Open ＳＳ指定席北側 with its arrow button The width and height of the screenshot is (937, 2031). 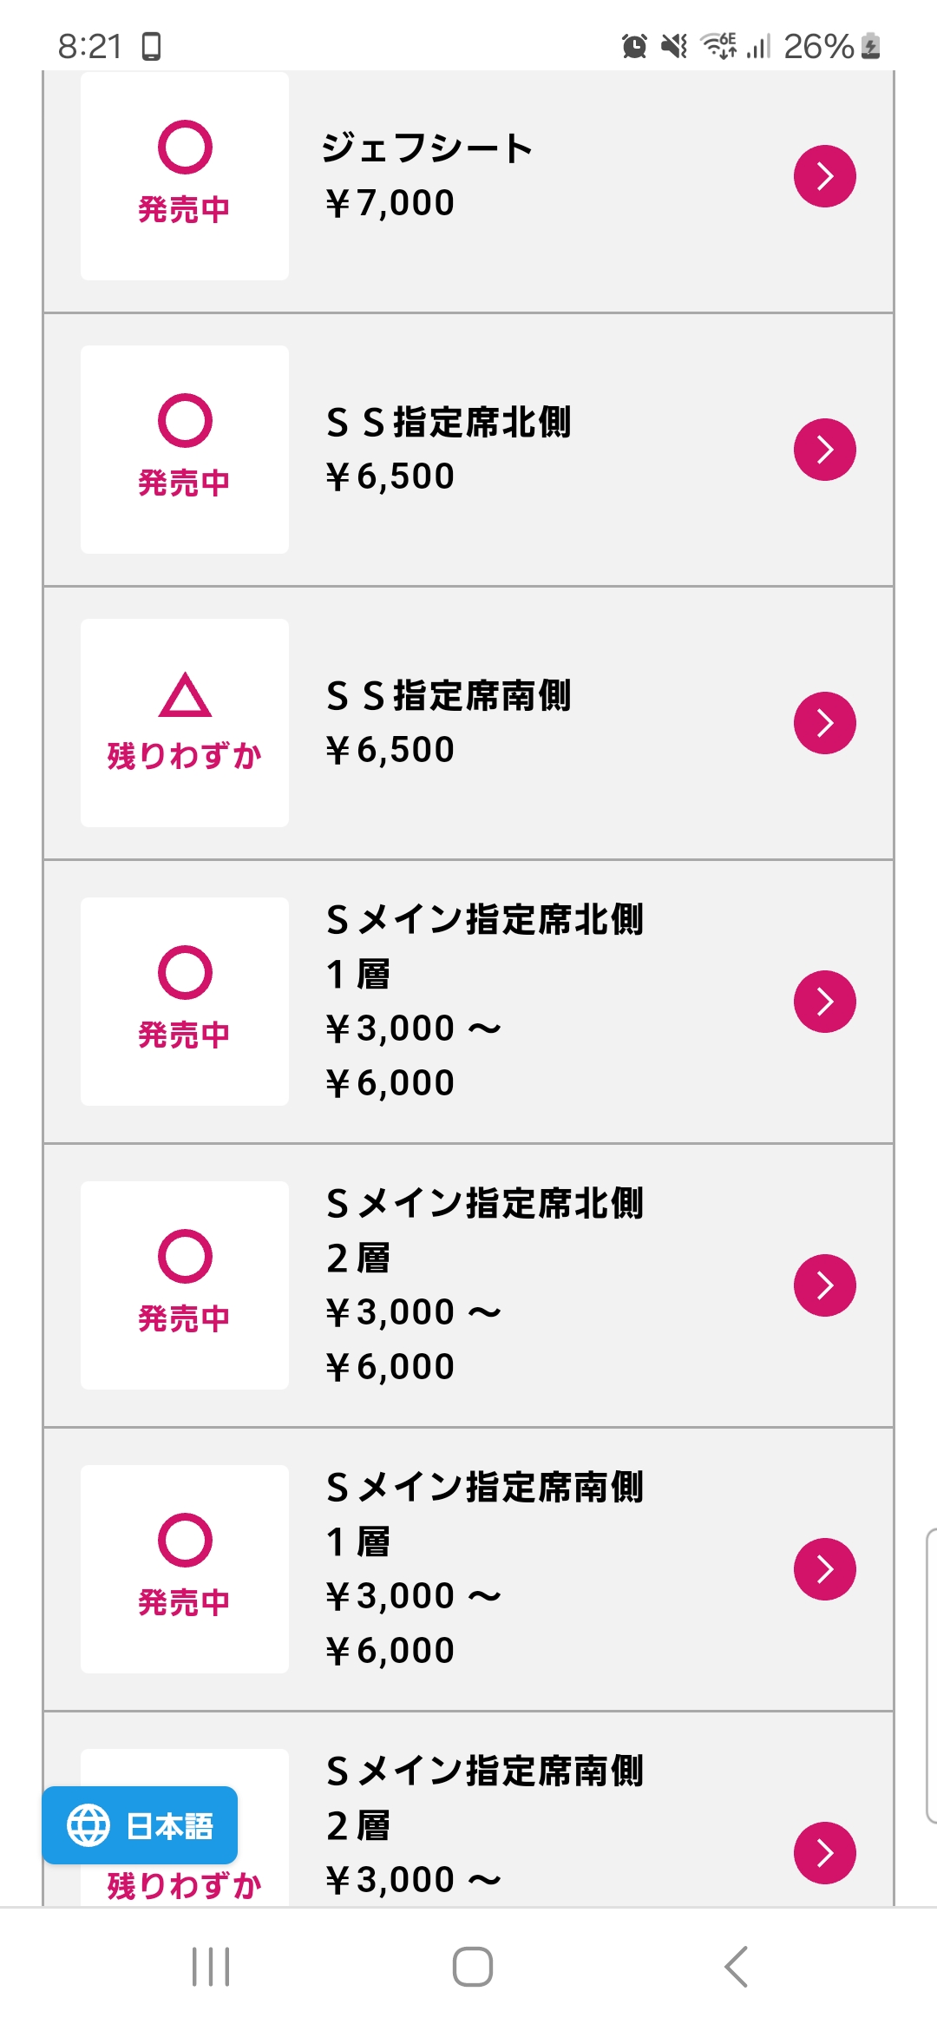824,450
